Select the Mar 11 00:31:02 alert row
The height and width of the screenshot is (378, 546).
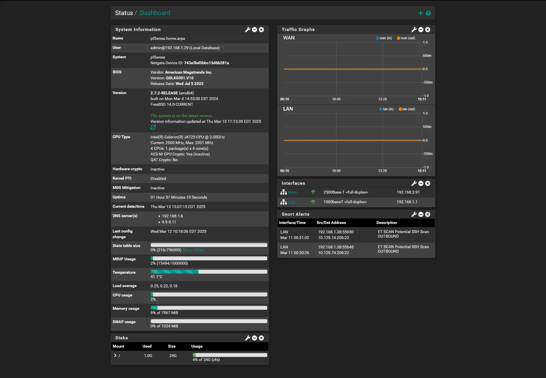pyautogui.click(x=356, y=235)
